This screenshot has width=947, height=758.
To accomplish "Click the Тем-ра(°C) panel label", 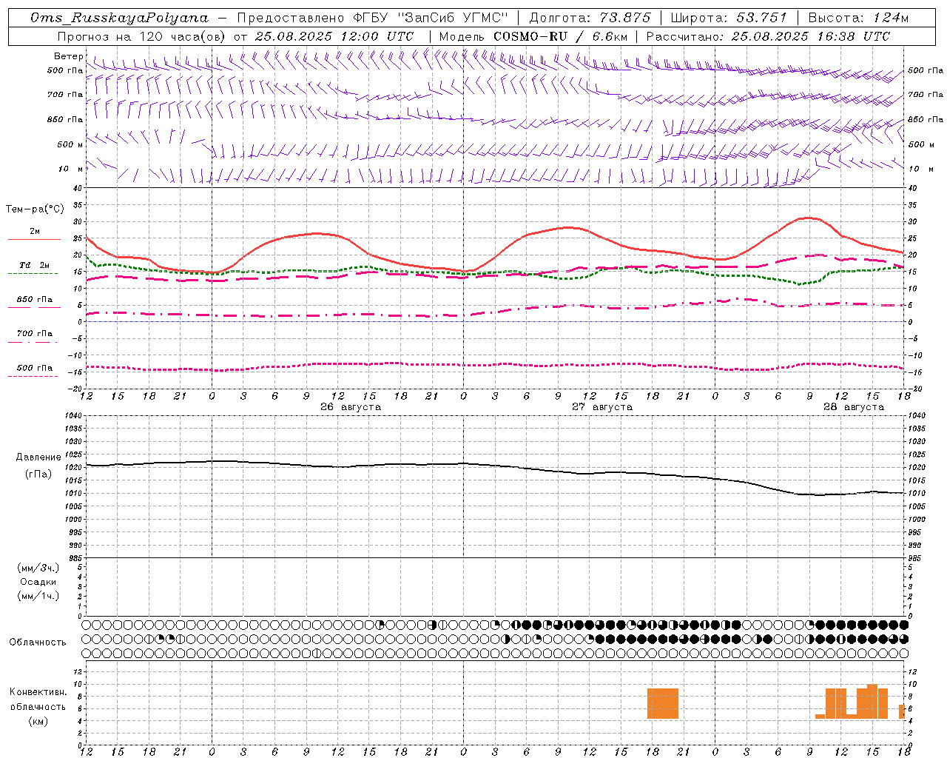I will coord(35,209).
